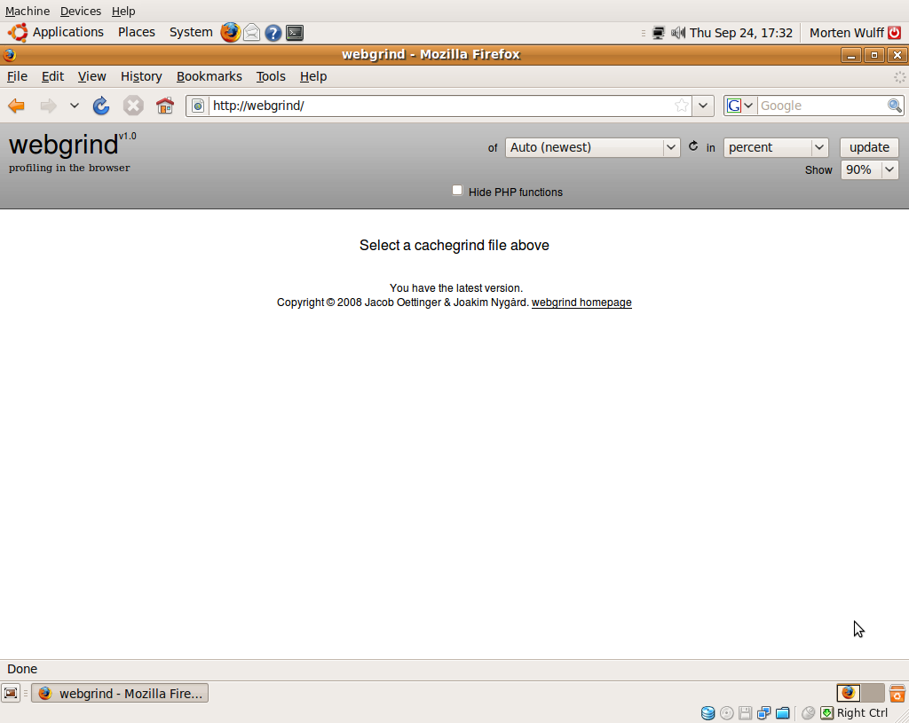Open the VirtualBox Machine menu
Image resolution: width=909 pixels, height=723 pixels.
coord(28,11)
